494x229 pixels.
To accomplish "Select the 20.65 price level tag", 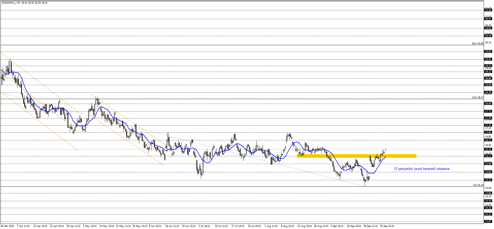I will click(x=488, y=28).
